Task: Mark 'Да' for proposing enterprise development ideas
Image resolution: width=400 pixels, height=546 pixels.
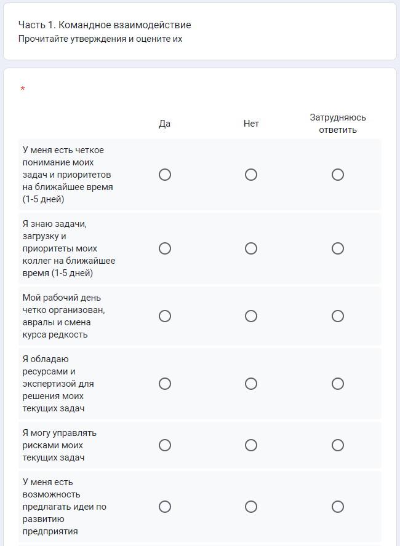Action: pos(165,507)
